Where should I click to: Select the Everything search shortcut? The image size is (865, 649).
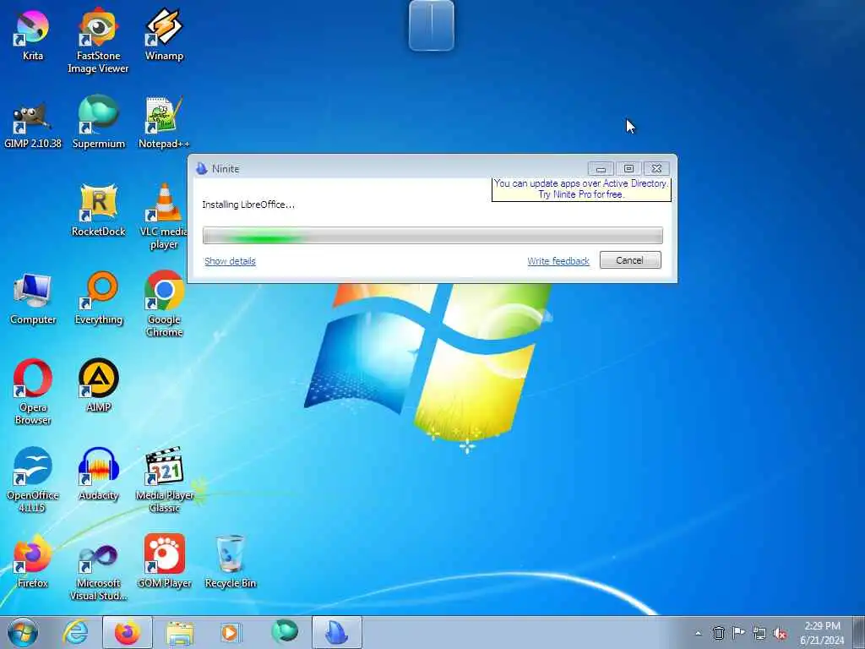point(98,298)
